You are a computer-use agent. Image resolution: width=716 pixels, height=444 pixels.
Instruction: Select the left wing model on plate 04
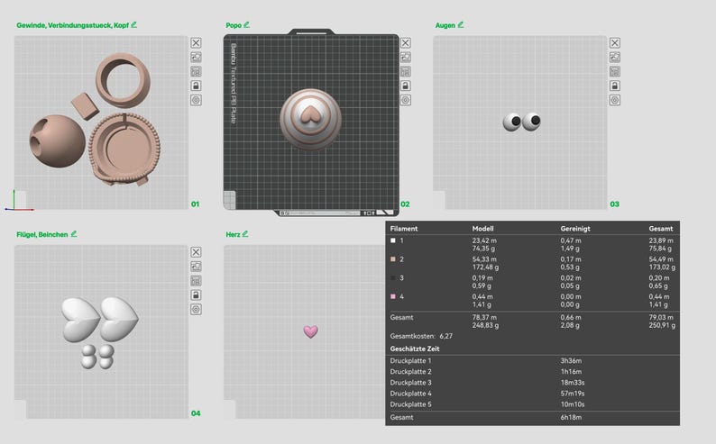tap(80, 320)
